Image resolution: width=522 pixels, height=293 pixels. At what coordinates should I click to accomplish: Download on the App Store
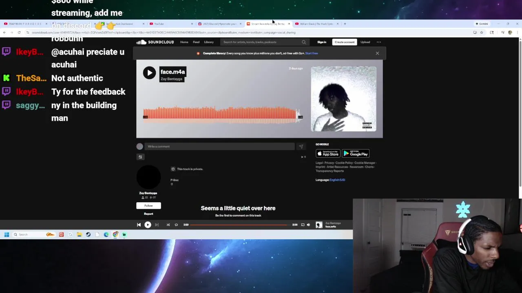(328, 153)
